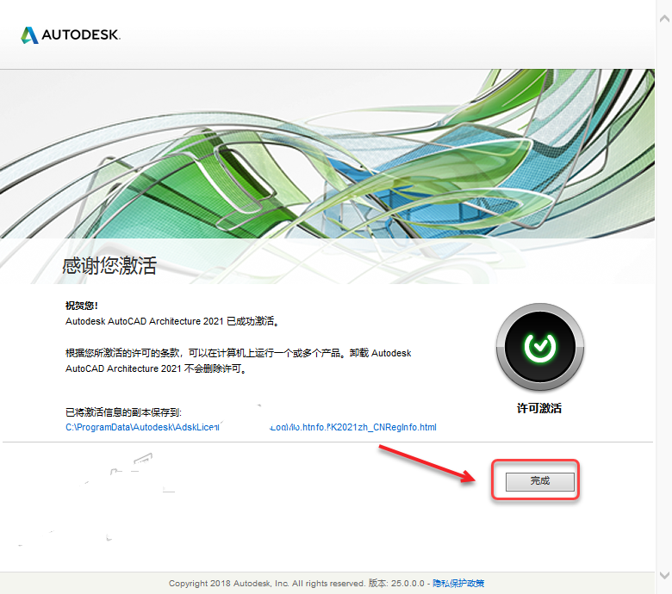The width and height of the screenshot is (672, 594).
Task: Click the 祝贺您! congratulation text
Action: (82, 306)
